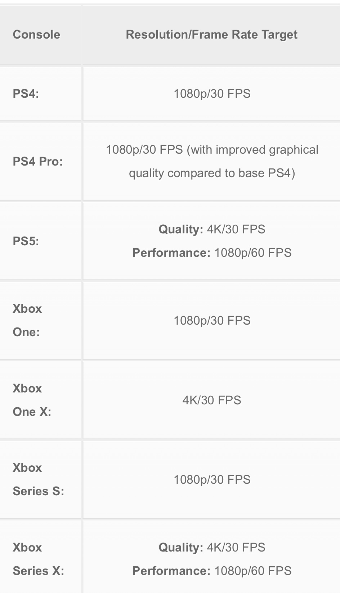Click the PS4 row label
This screenshot has height=593, width=340.
click(26, 94)
